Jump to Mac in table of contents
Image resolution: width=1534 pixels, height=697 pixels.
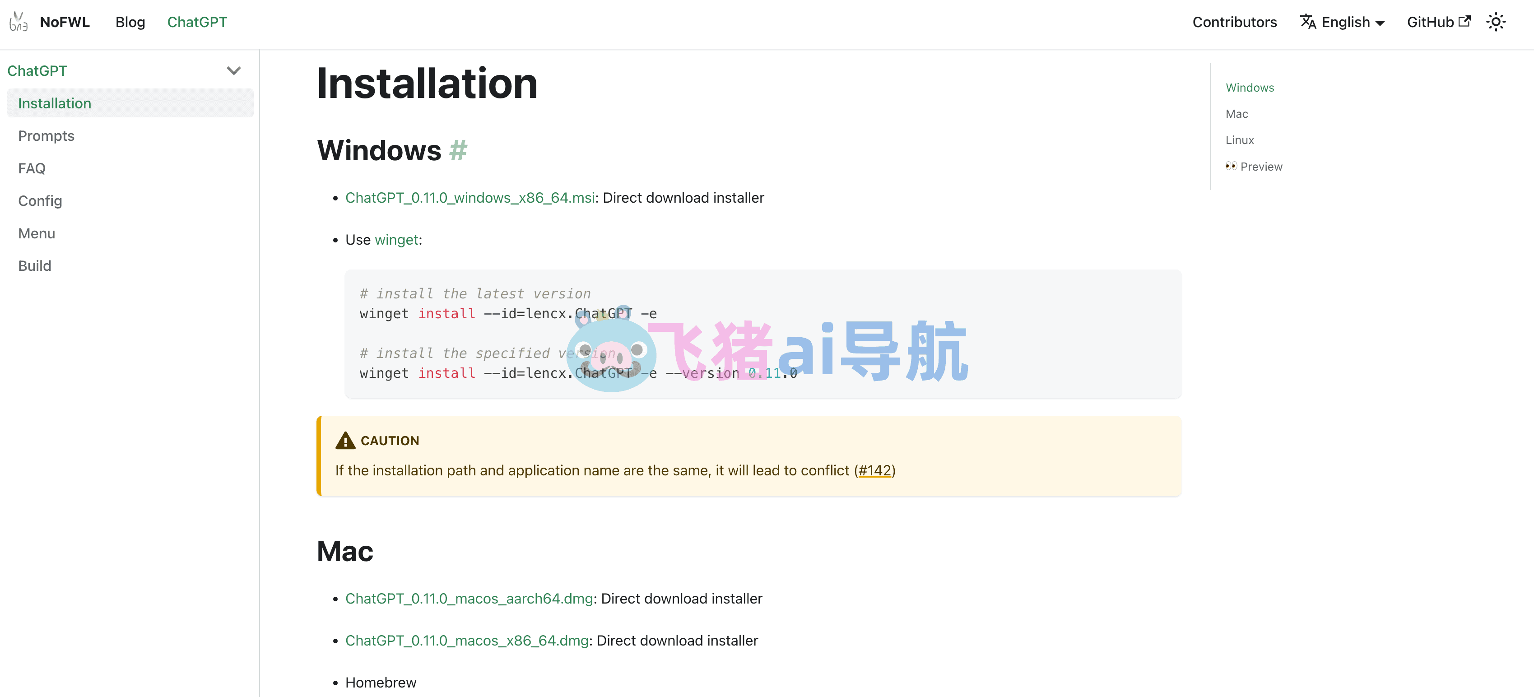(x=1236, y=114)
